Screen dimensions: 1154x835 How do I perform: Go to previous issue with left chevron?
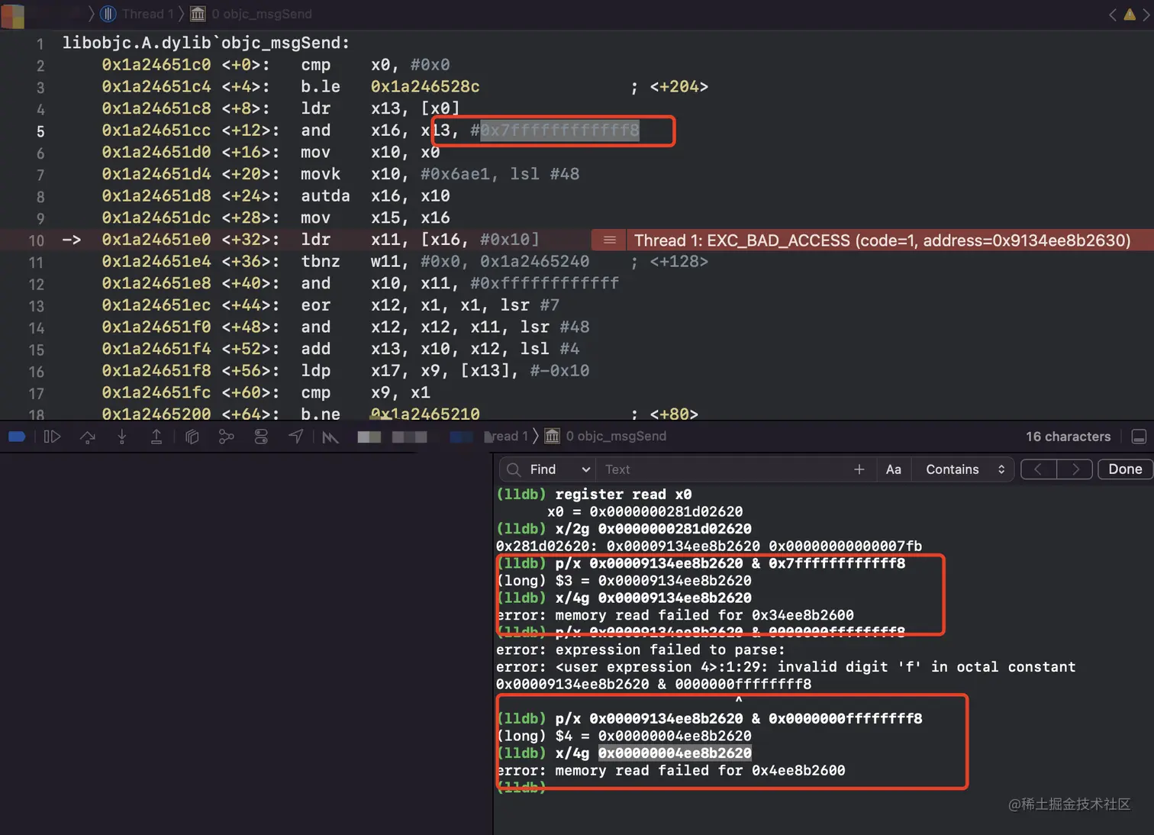click(1113, 14)
